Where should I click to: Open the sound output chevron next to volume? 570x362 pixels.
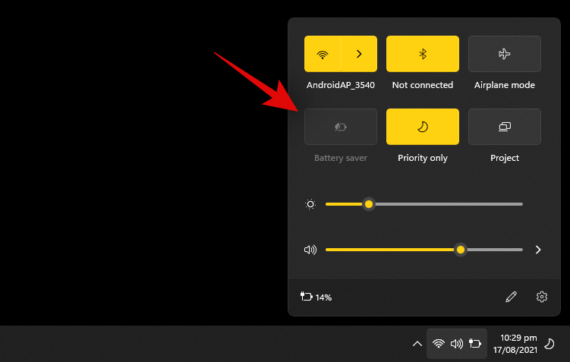(x=538, y=250)
